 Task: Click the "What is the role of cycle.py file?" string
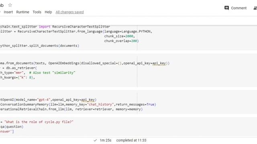39,122
